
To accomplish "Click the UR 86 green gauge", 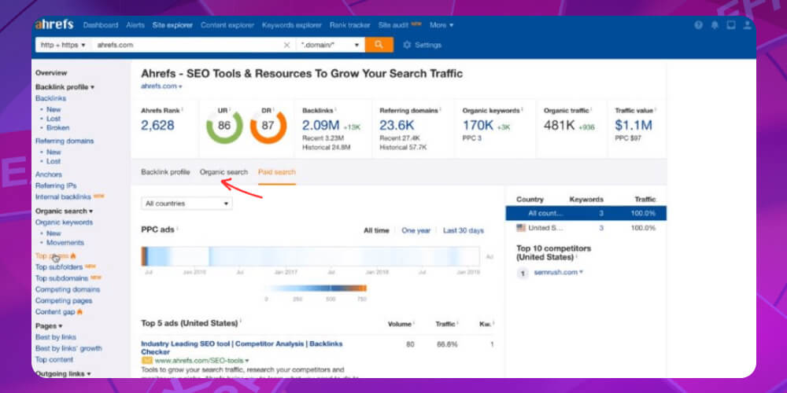I will coord(224,125).
